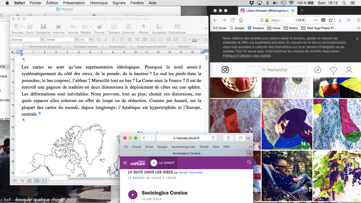Click the Safari share icon
Viewport: 361px width, 203px height.
(x=228, y=138)
